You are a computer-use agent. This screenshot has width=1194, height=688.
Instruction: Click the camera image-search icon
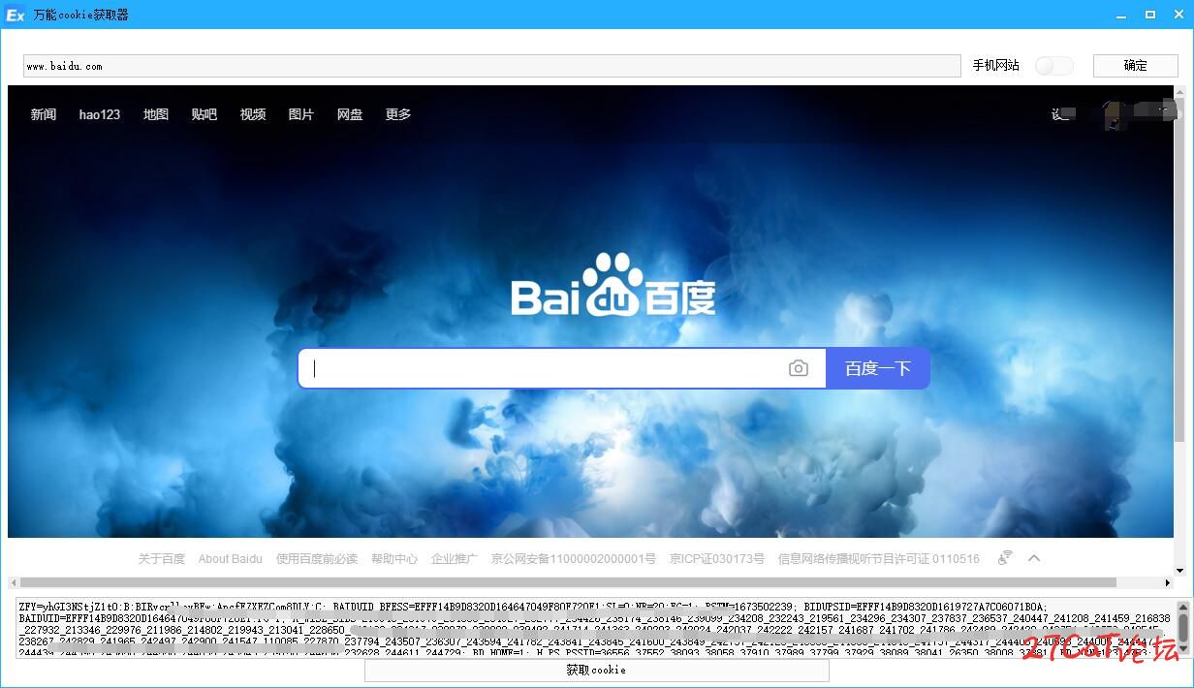[x=798, y=369]
